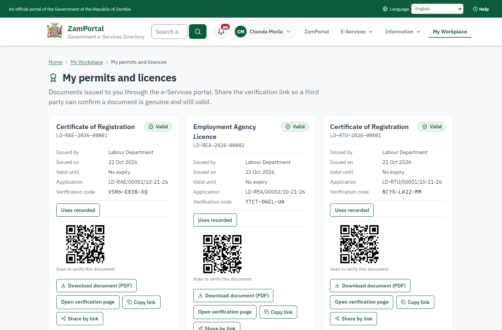Click verification code VSR6-E83B-XQ
Screen dimensions: 502x330
click(128, 192)
